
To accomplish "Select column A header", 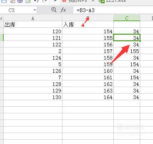I will click(x=33, y=18).
